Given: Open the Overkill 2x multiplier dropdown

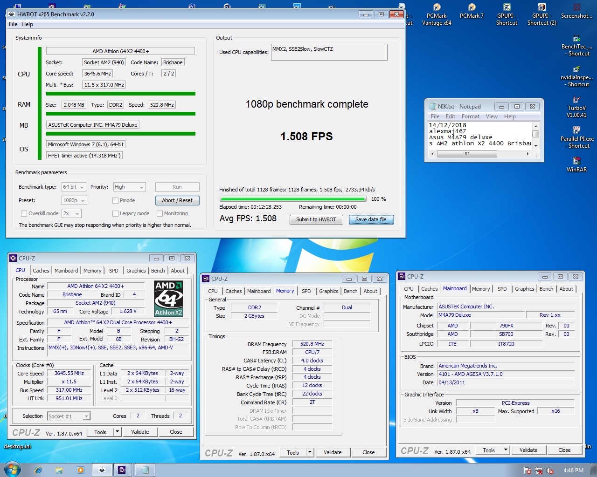Looking at the screenshot, I should coord(71,213).
